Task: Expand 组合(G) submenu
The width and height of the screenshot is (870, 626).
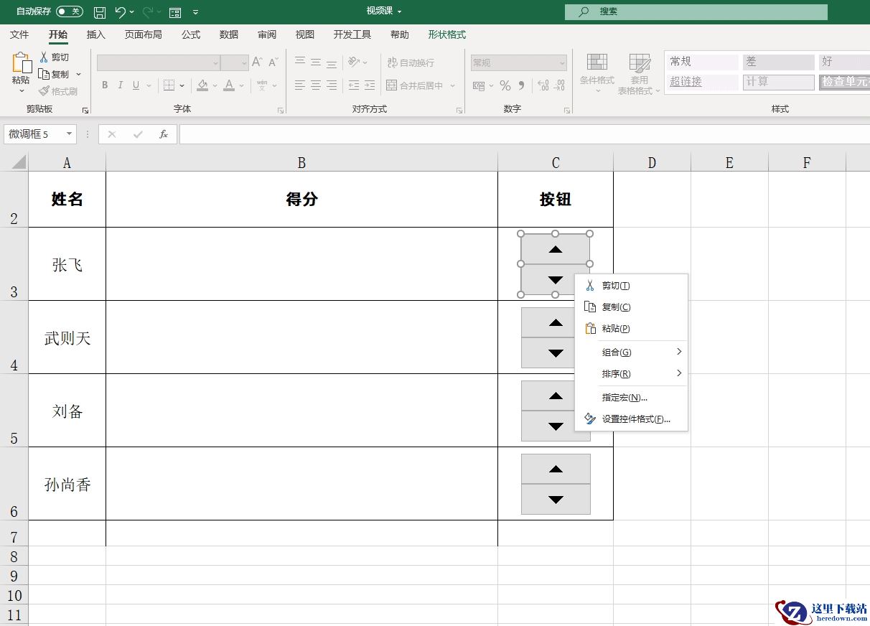Action: 632,352
